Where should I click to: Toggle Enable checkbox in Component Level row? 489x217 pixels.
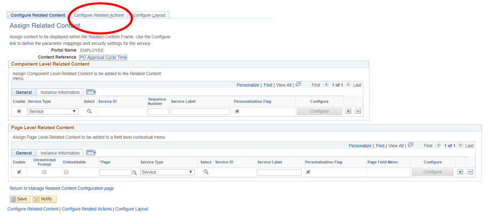pyautogui.click(x=19, y=111)
